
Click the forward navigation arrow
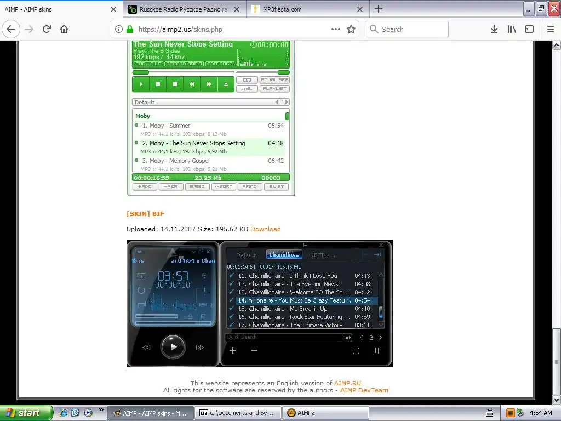pyautogui.click(x=29, y=29)
